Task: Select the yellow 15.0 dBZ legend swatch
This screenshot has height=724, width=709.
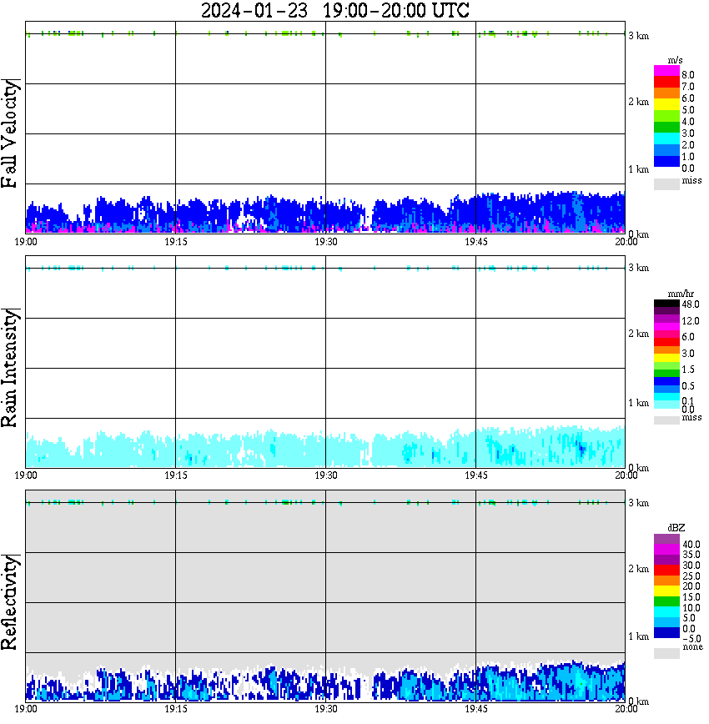Action: [666, 592]
